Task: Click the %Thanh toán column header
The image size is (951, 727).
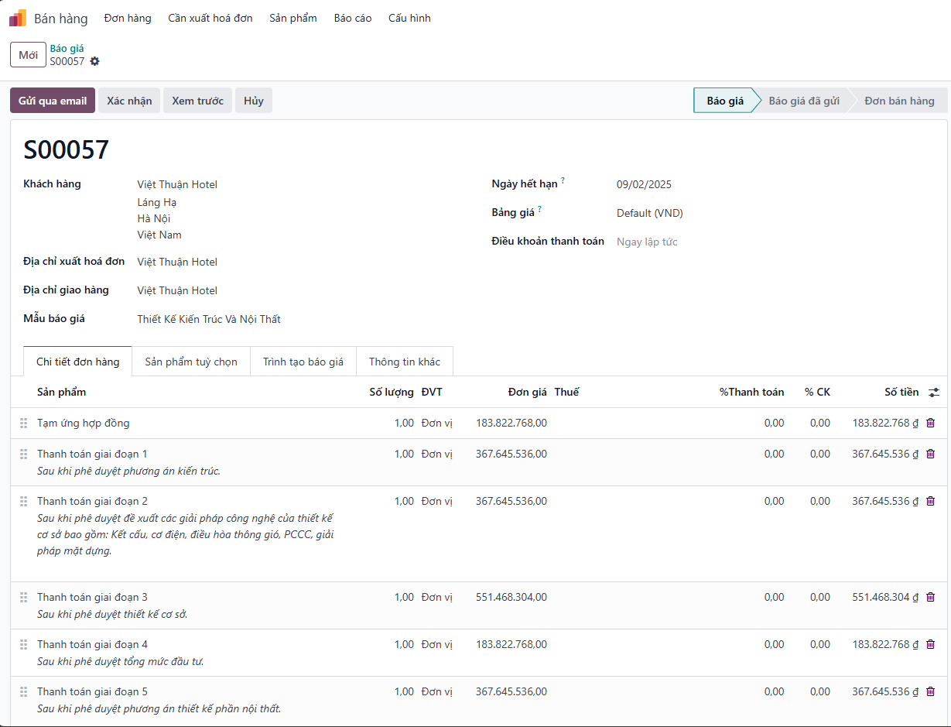Action: [x=751, y=392]
